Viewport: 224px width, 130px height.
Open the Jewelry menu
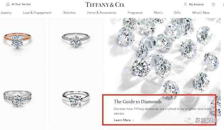[6, 13]
